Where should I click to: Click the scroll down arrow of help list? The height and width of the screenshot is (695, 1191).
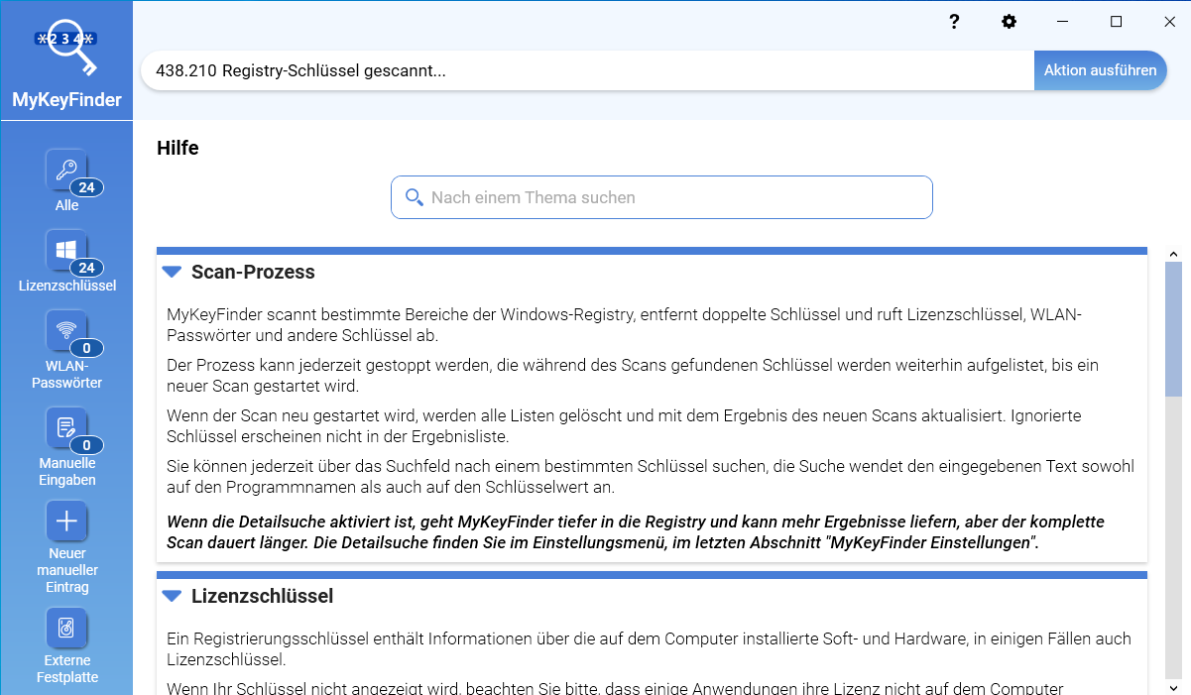(x=1173, y=686)
